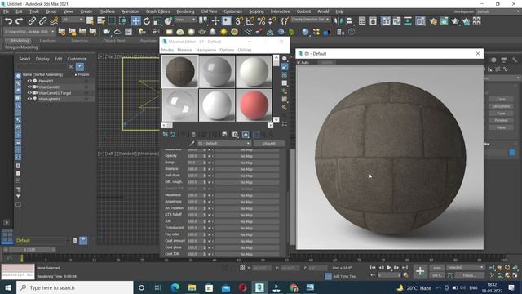This screenshot has height=294, width=522.
Task: Toggle visibility eye of Plane002
Action: (29, 81)
